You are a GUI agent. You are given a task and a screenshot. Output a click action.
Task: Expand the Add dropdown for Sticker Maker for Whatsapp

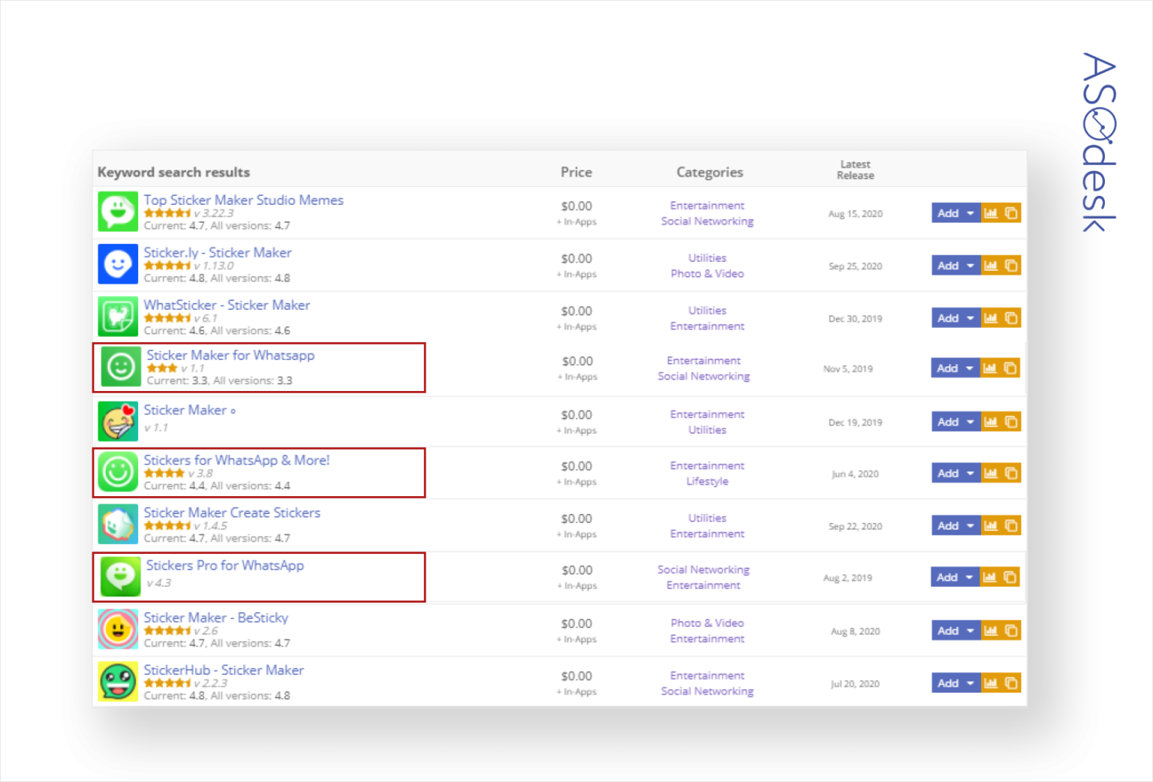click(x=969, y=368)
